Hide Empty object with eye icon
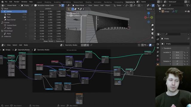Screen dimensions: 191x107 186,12
